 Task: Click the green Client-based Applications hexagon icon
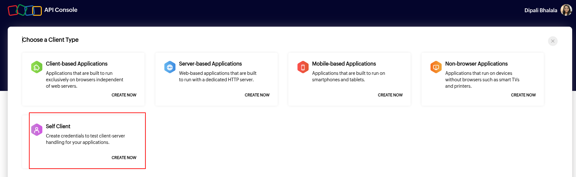coord(37,67)
